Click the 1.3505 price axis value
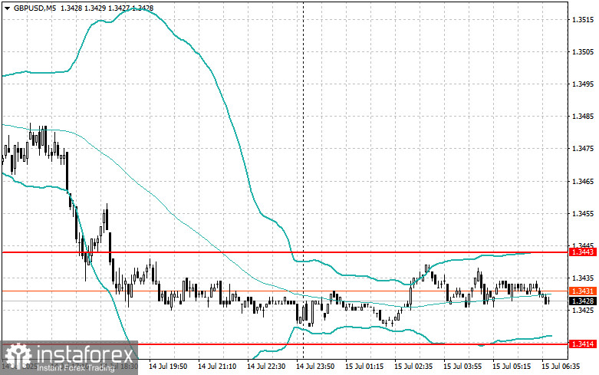599x375 pixels. click(583, 52)
